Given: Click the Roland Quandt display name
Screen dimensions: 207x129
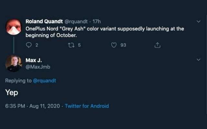Looking at the screenshot, I should [x=44, y=22].
